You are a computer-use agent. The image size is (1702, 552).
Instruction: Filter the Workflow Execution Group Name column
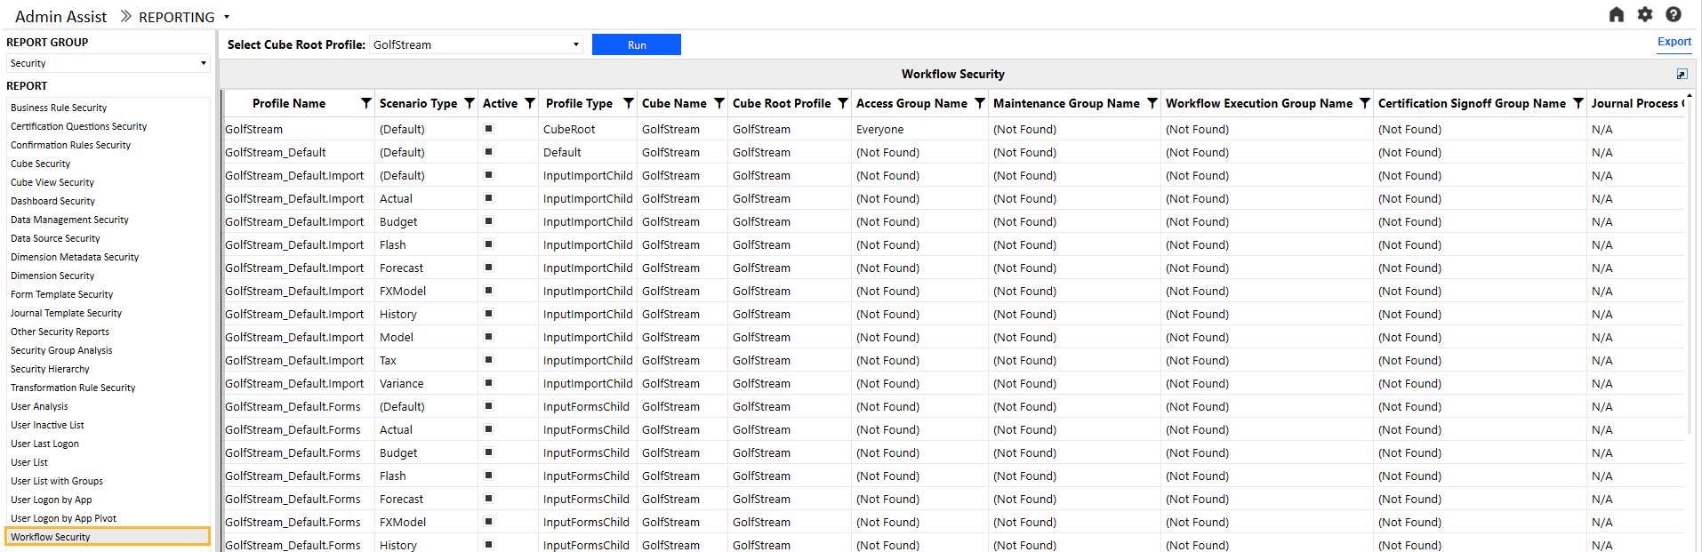1365,104
